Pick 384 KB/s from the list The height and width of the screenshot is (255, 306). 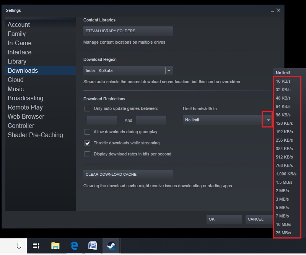point(284,149)
